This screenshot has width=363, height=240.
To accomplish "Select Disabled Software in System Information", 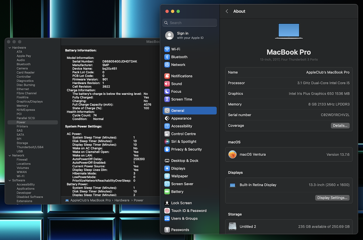I will click(30, 197).
